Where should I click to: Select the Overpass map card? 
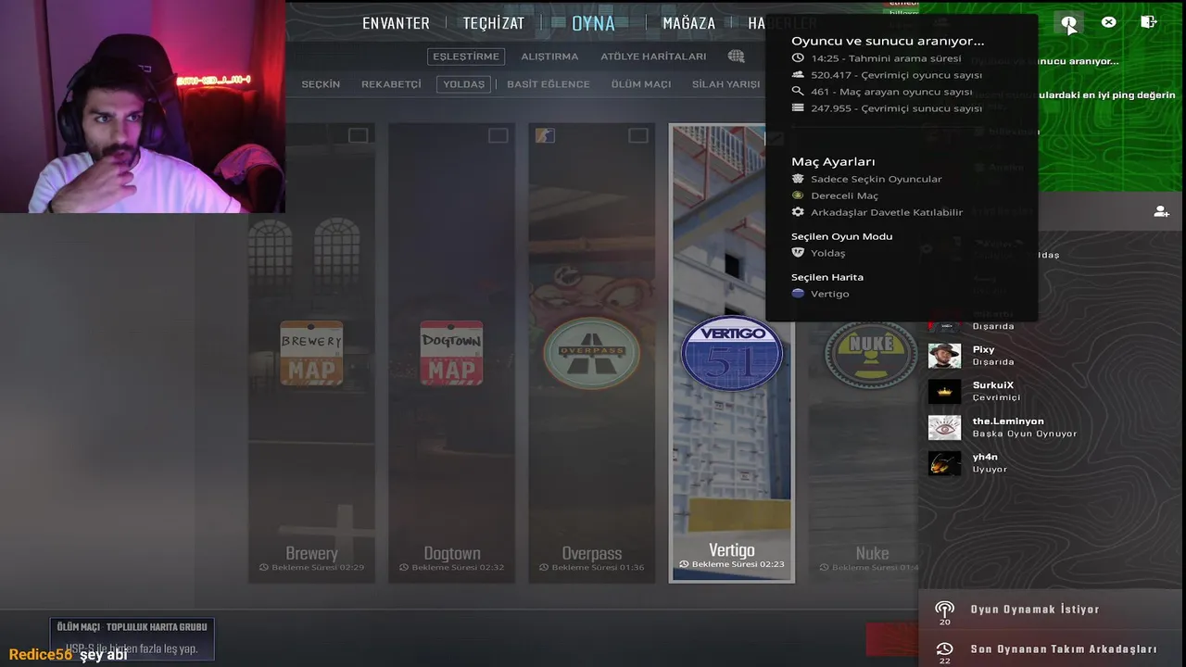[591, 354]
